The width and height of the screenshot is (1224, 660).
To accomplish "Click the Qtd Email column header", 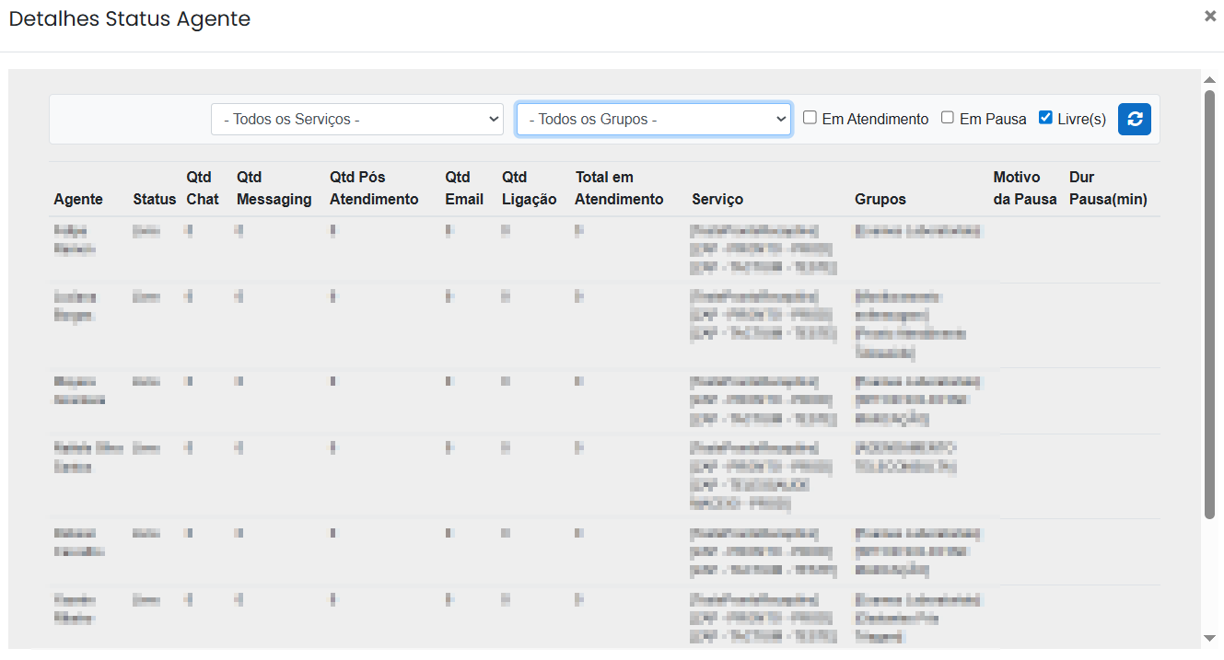I will pyautogui.click(x=463, y=188).
